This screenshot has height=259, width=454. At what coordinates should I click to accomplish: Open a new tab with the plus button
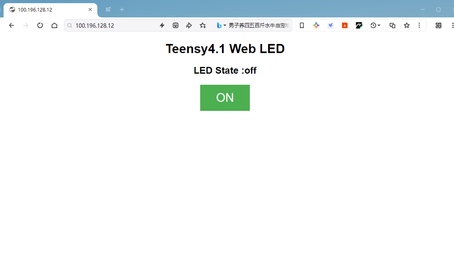pos(122,10)
